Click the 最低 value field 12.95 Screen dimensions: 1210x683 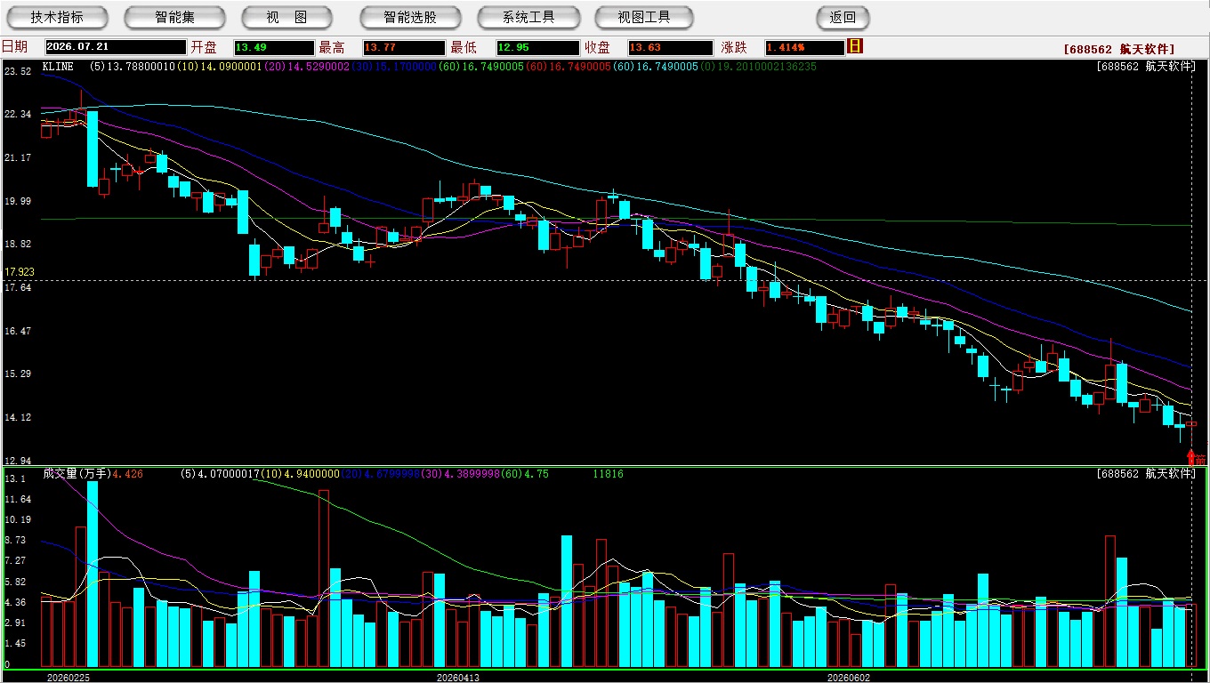[x=538, y=47]
